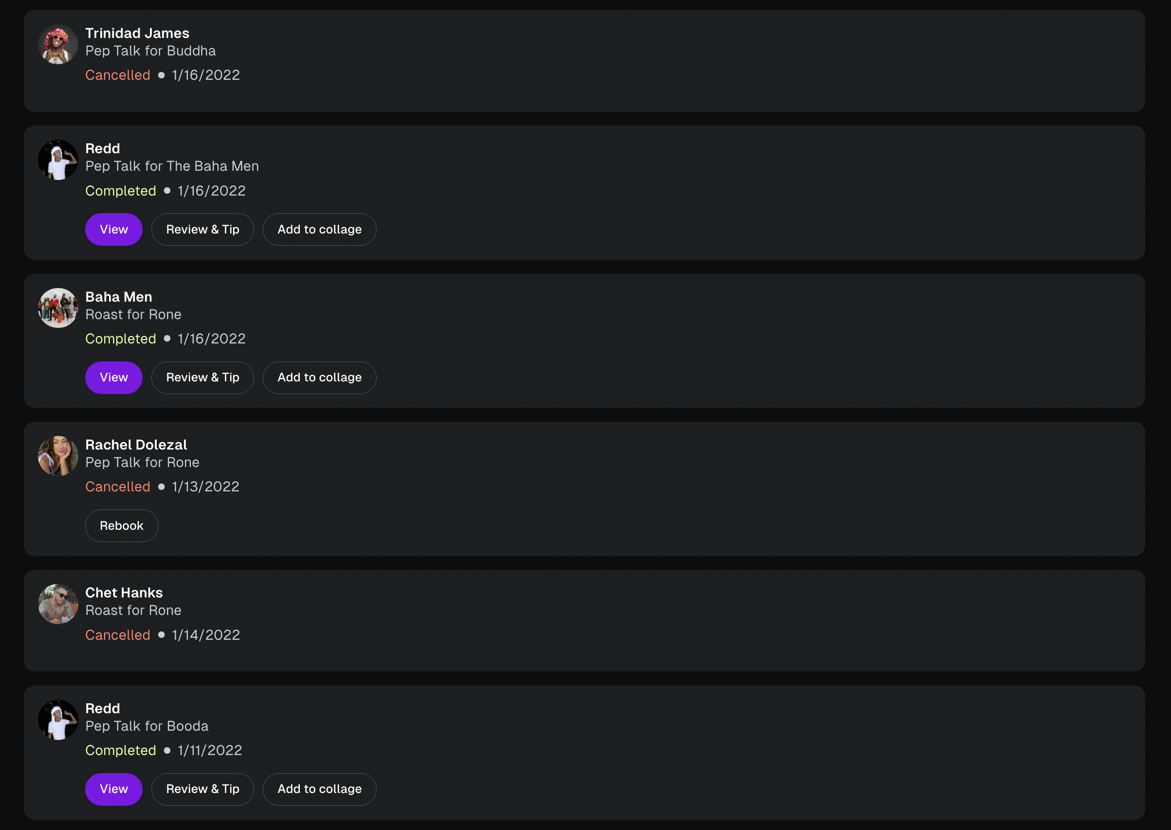
Task: Rebook Rachel Dolezal pep talk
Action: [122, 526]
